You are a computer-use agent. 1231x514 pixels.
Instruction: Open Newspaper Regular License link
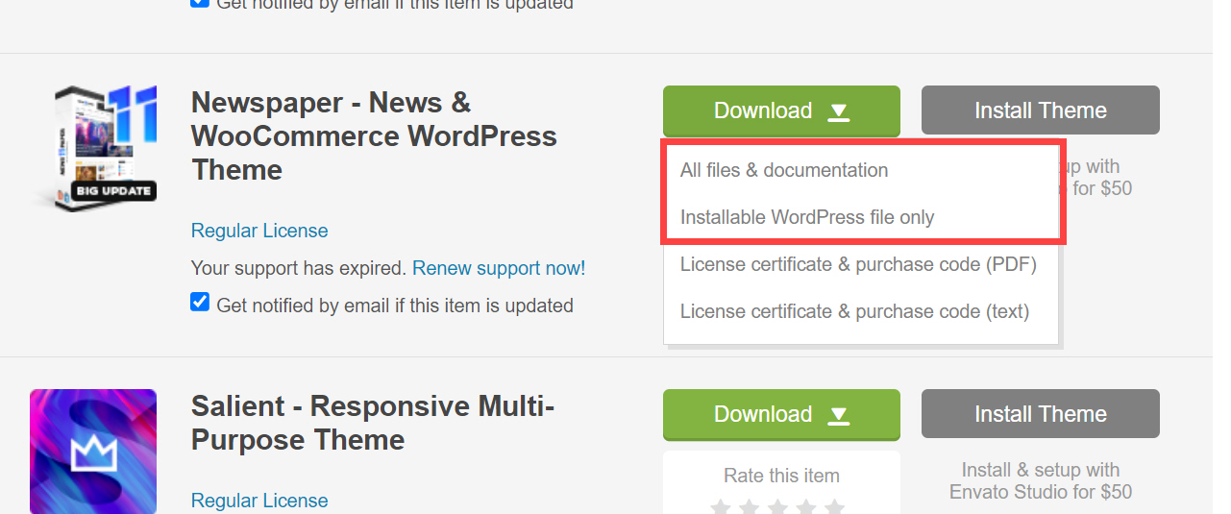[x=259, y=231]
